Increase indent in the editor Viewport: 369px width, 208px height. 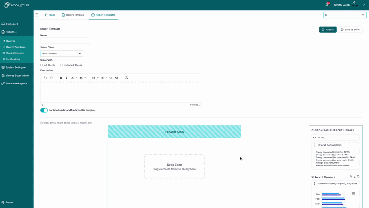[117, 77]
